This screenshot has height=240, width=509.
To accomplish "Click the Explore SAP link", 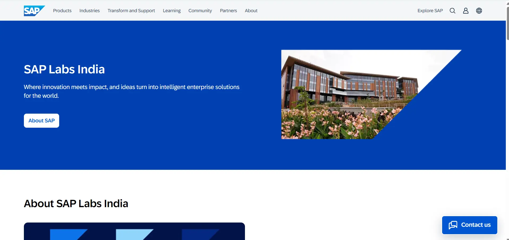I will [x=430, y=11].
